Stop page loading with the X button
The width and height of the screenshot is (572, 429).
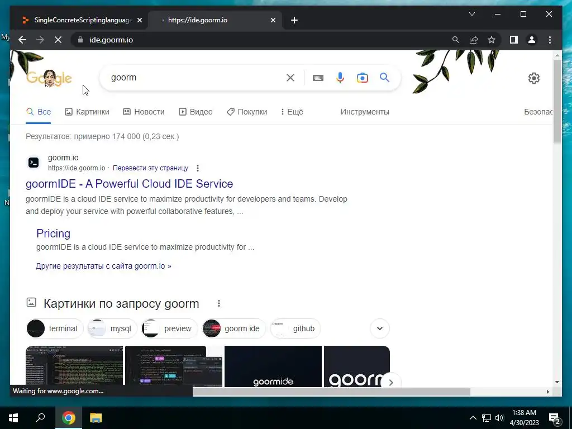pos(58,40)
